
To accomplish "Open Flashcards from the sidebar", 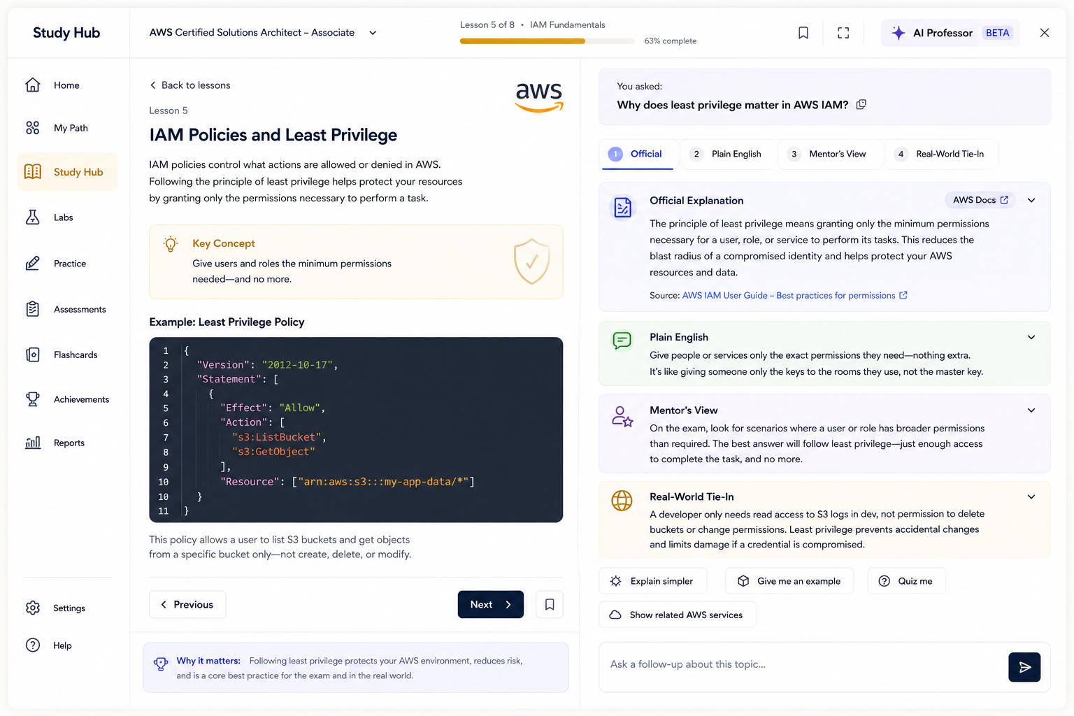I will tap(67, 355).
